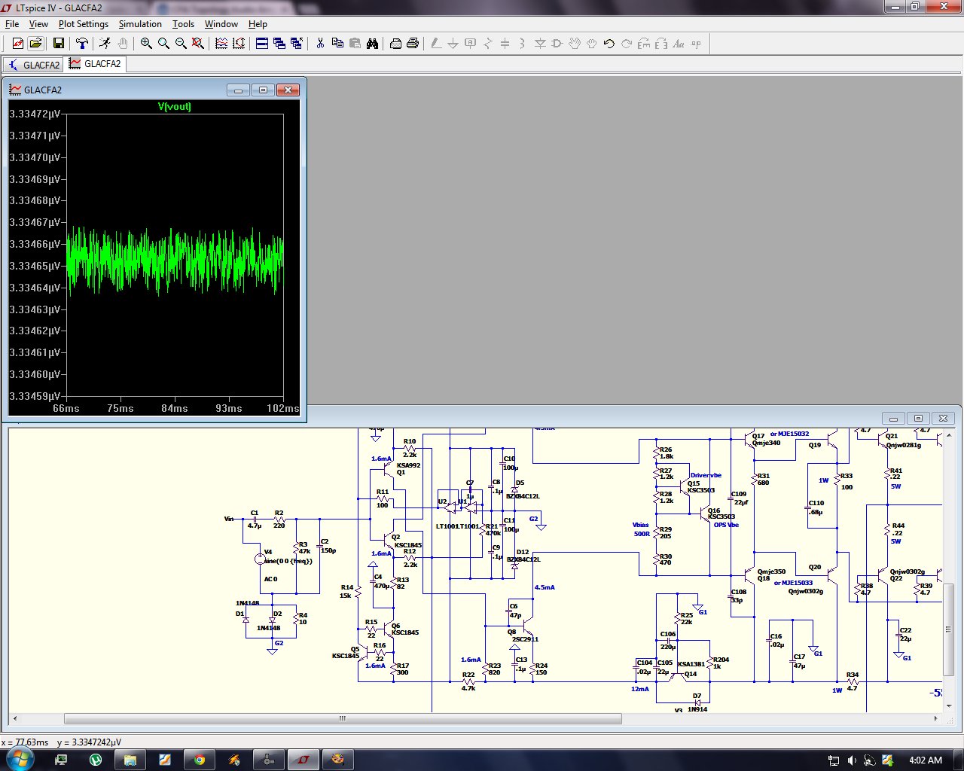This screenshot has width=964, height=771.
Task: Select the Pan magnifier icon
Action: [x=163, y=44]
